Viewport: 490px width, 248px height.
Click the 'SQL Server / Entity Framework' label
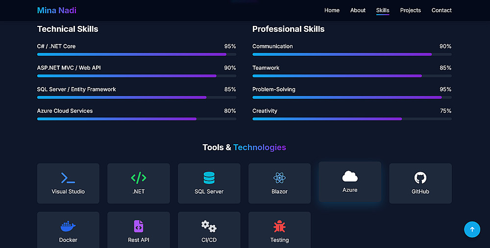pyautogui.click(x=76, y=89)
